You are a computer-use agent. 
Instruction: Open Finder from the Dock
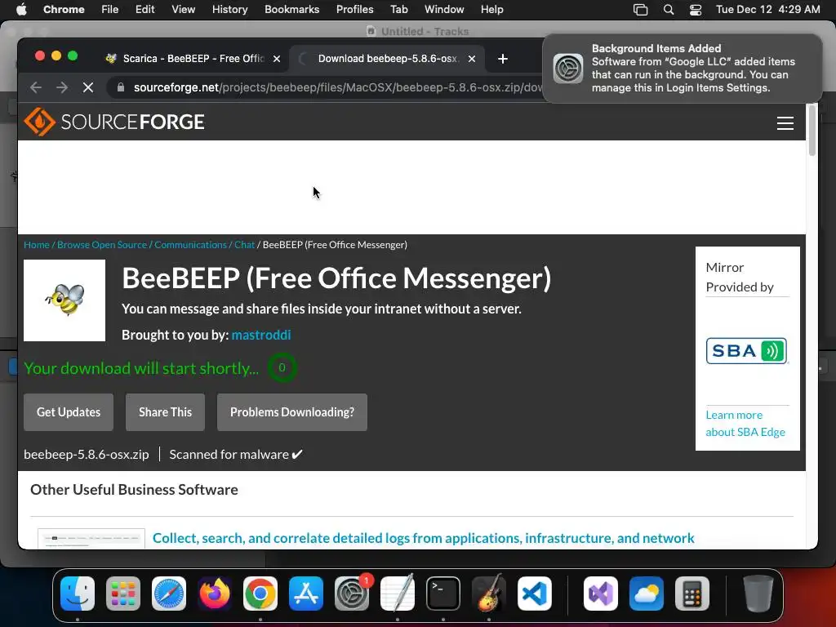(78, 594)
